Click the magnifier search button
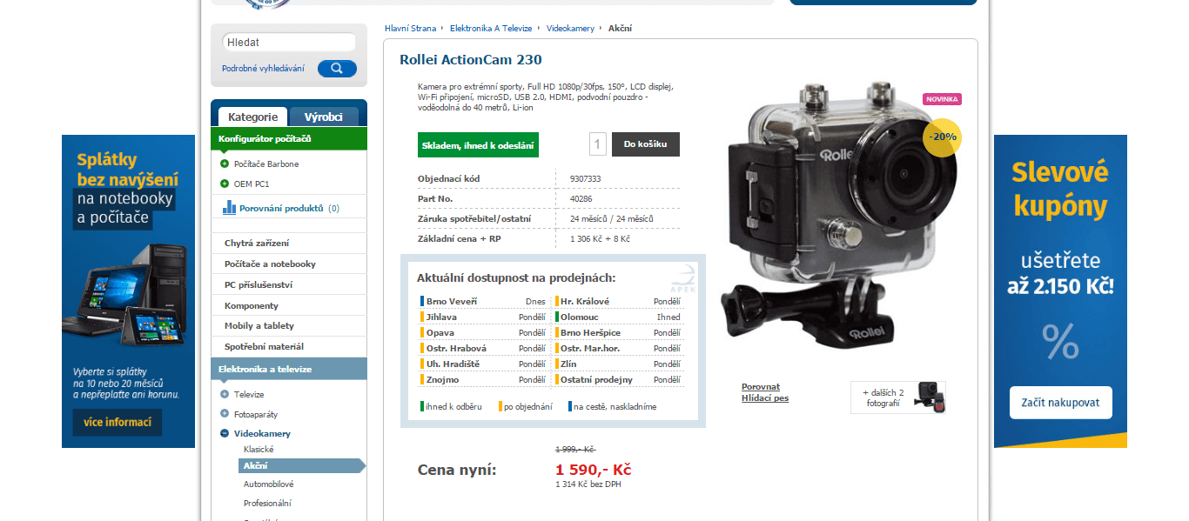 (x=337, y=69)
